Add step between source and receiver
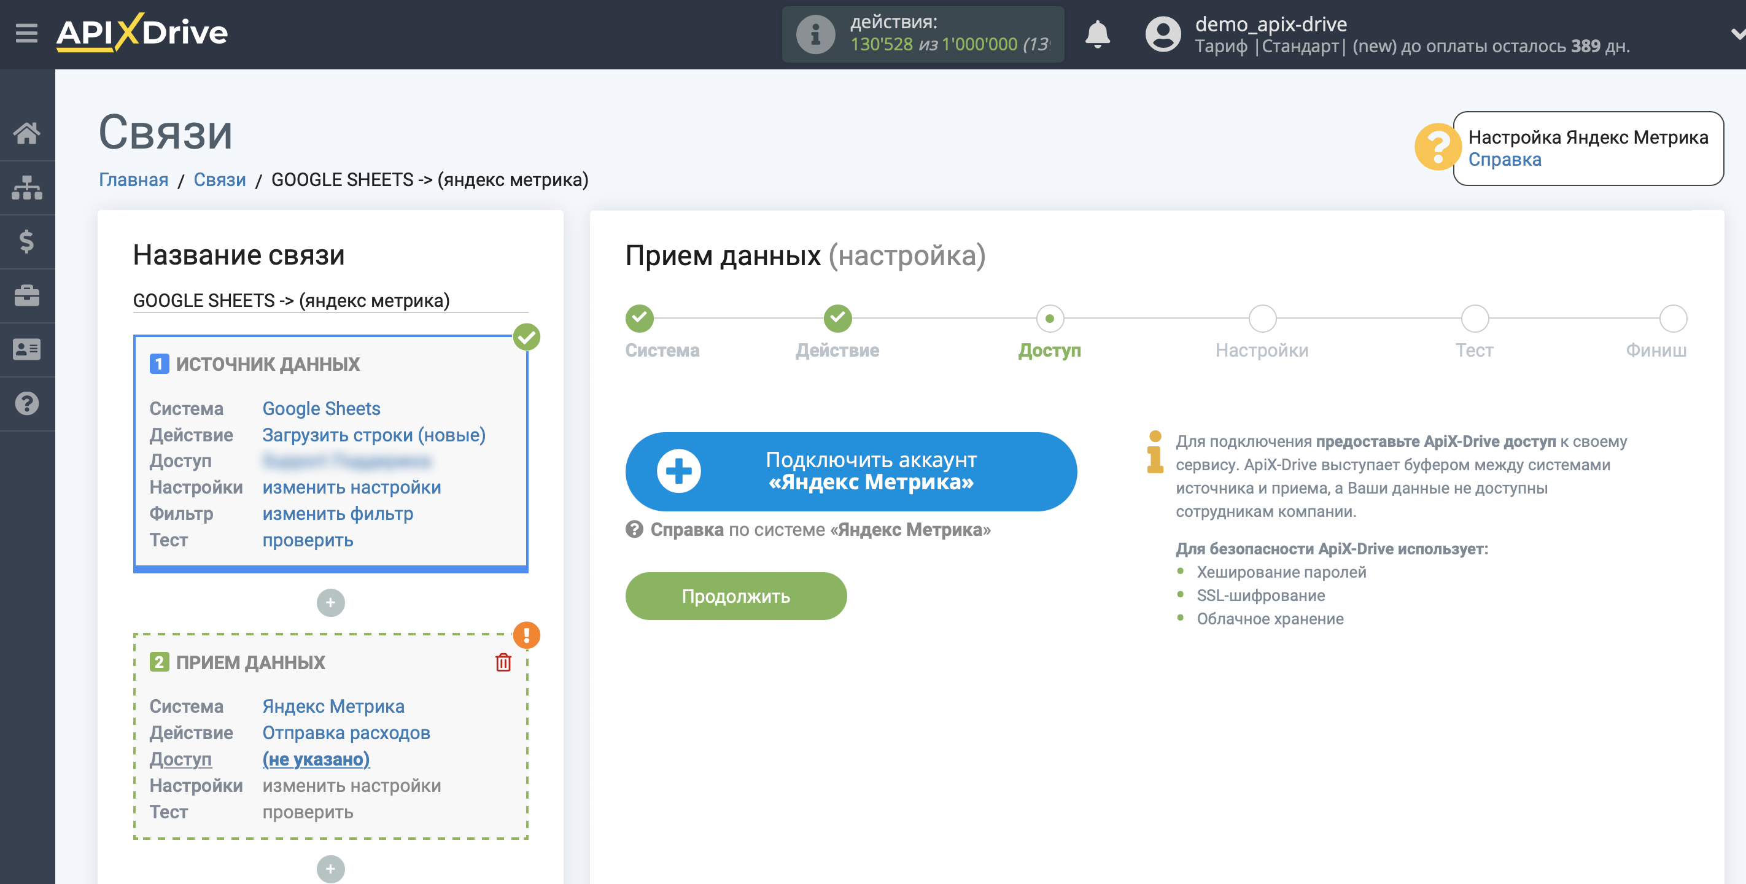 pos(330,603)
